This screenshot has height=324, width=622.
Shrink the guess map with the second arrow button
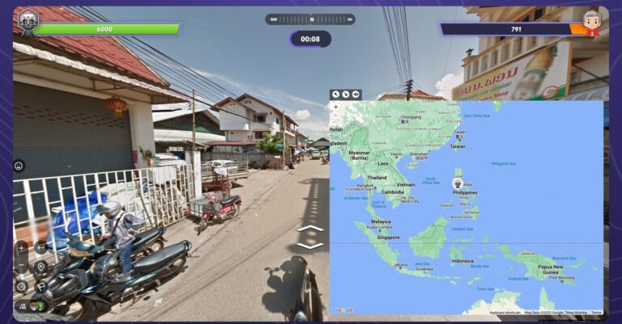pos(346,95)
